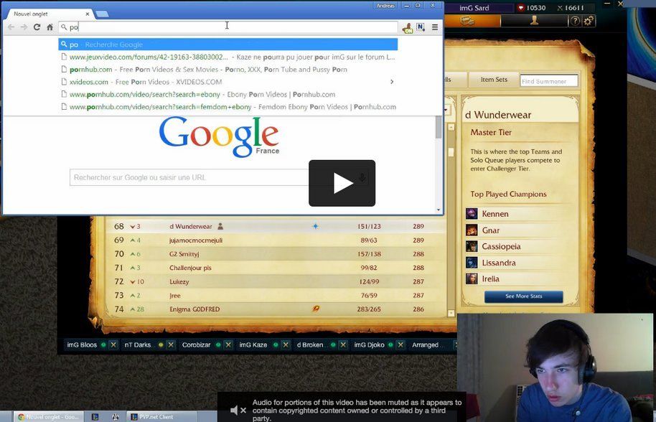Close the nT Darks chat tab
Image resolution: width=656 pixels, height=422 pixels.
pyautogui.click(x=171, y=344)
